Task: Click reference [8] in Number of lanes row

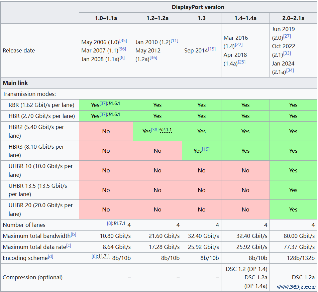Action: (110, 223)
